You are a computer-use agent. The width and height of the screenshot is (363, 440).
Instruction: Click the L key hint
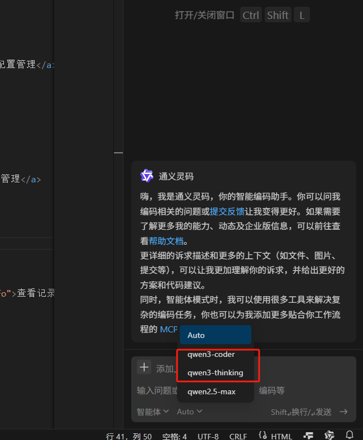coord(302,15)
